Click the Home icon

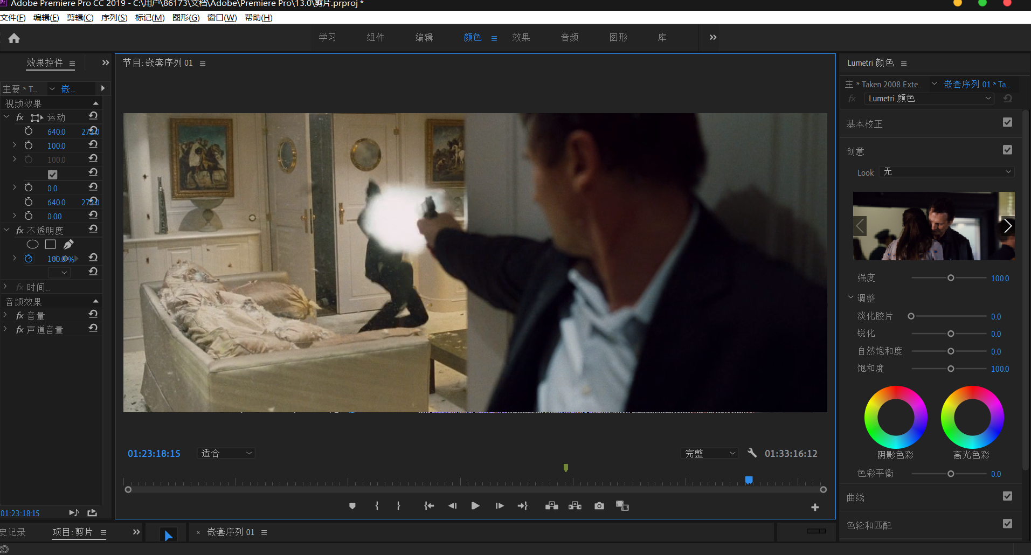pyautogui.click(x=14, y=38)
